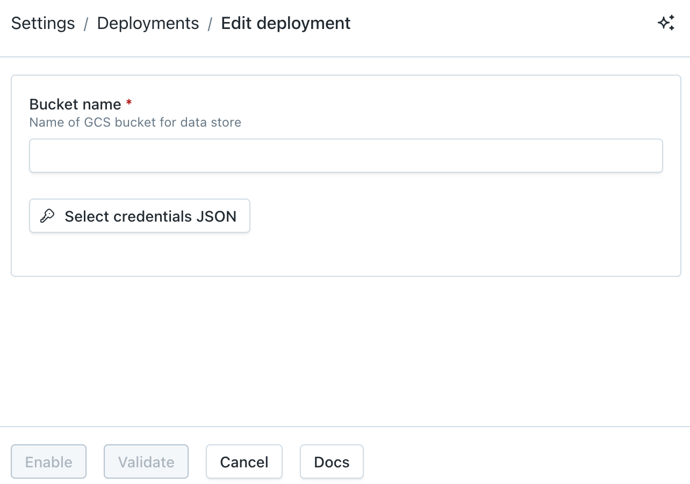Viewport: 690px width, 484px height.
Task: Click the Validate button
Action: pyautogui.click(x=146, y=461)
